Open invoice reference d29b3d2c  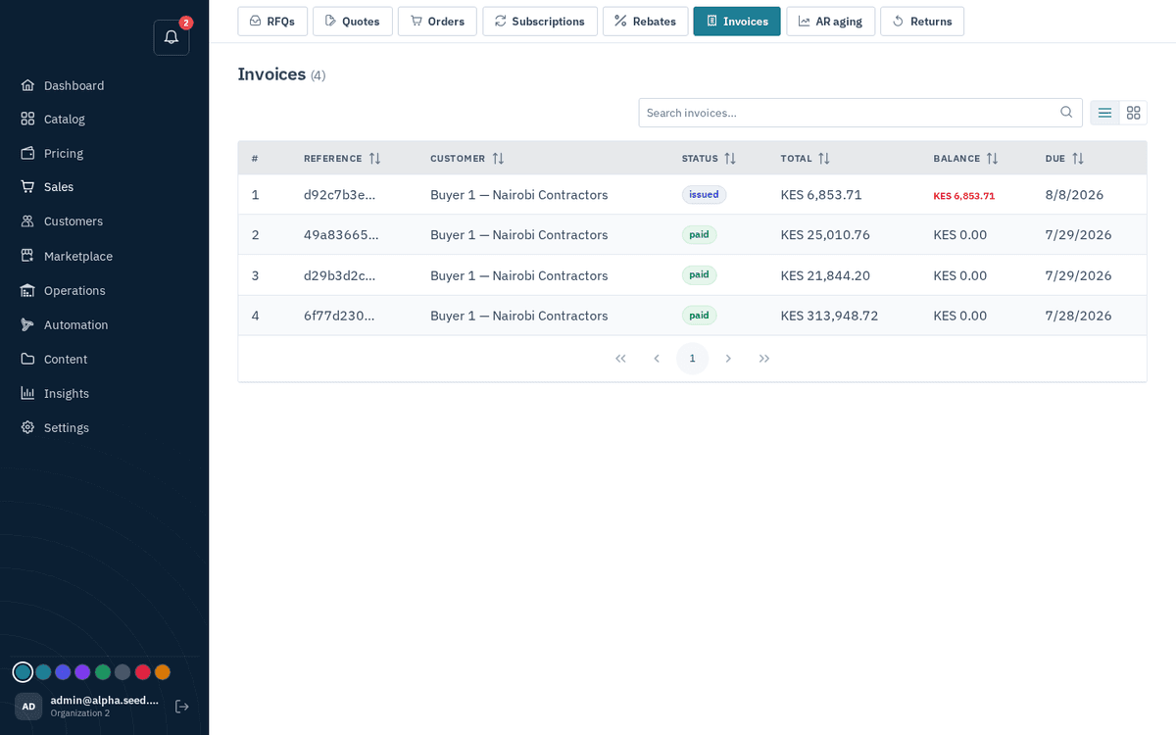click(x=340, y=275)
